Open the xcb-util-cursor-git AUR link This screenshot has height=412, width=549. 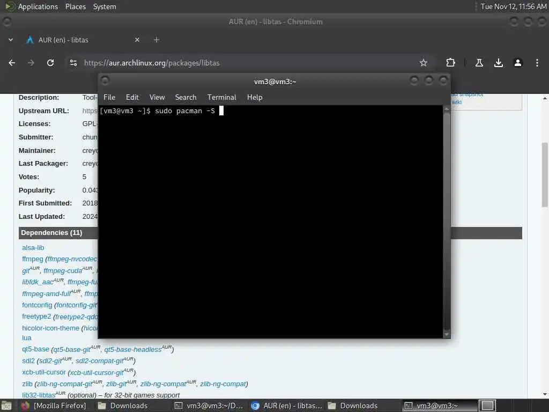97,372
